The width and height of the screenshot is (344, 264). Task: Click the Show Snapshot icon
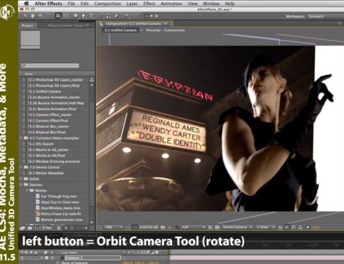(170, 227)
